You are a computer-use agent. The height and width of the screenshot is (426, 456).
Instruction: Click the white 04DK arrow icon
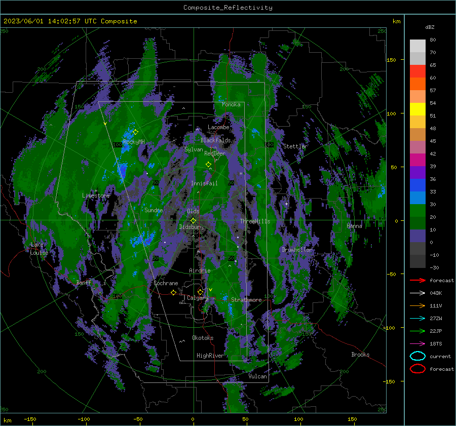(417, 293)
